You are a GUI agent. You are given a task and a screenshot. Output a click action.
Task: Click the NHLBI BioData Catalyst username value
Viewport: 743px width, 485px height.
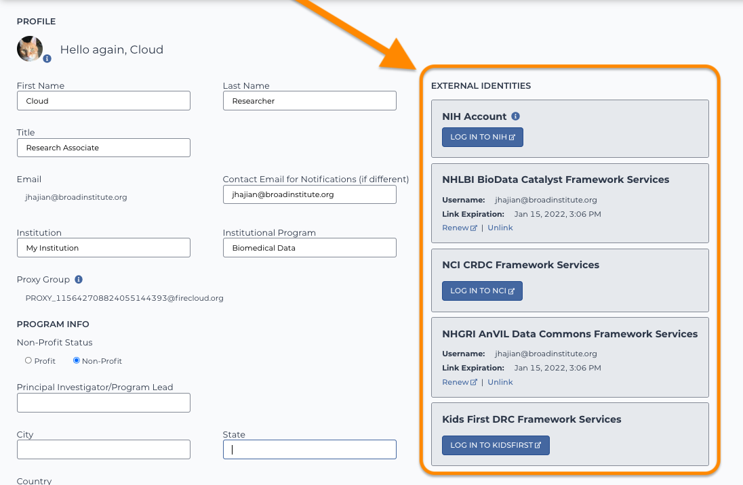(546, 200)
